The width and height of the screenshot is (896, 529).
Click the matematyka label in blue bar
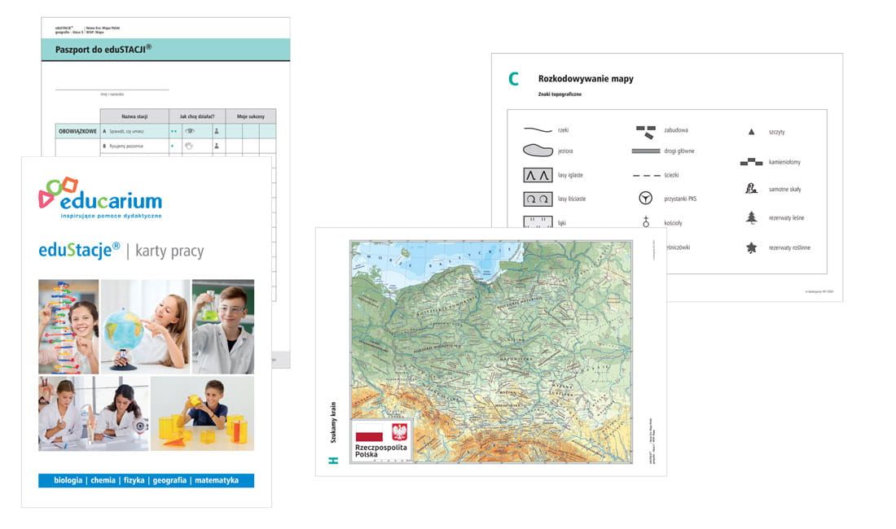[x=217, y=480]
